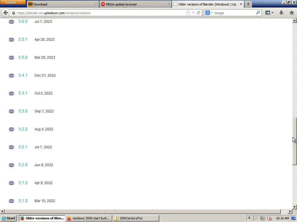Click MSI icon beside version 3.3.0
This screenshot has height=222, width=297.
coord(11,111)
